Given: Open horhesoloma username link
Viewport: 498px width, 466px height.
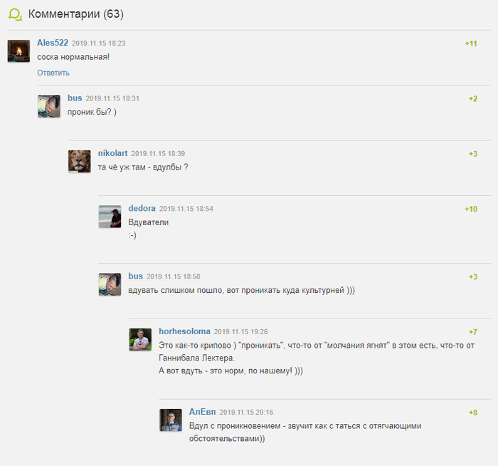Looking at the screenshot, I should click(x=184, y=331).
